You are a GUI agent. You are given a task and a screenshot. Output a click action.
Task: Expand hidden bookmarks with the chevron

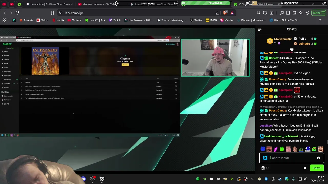(320, 20)
